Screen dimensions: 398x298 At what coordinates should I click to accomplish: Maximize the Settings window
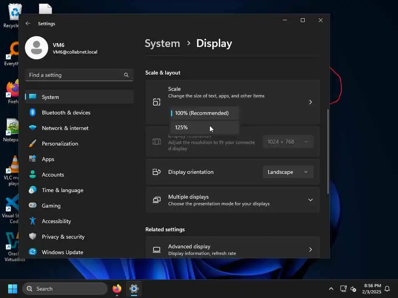[302, 20]
